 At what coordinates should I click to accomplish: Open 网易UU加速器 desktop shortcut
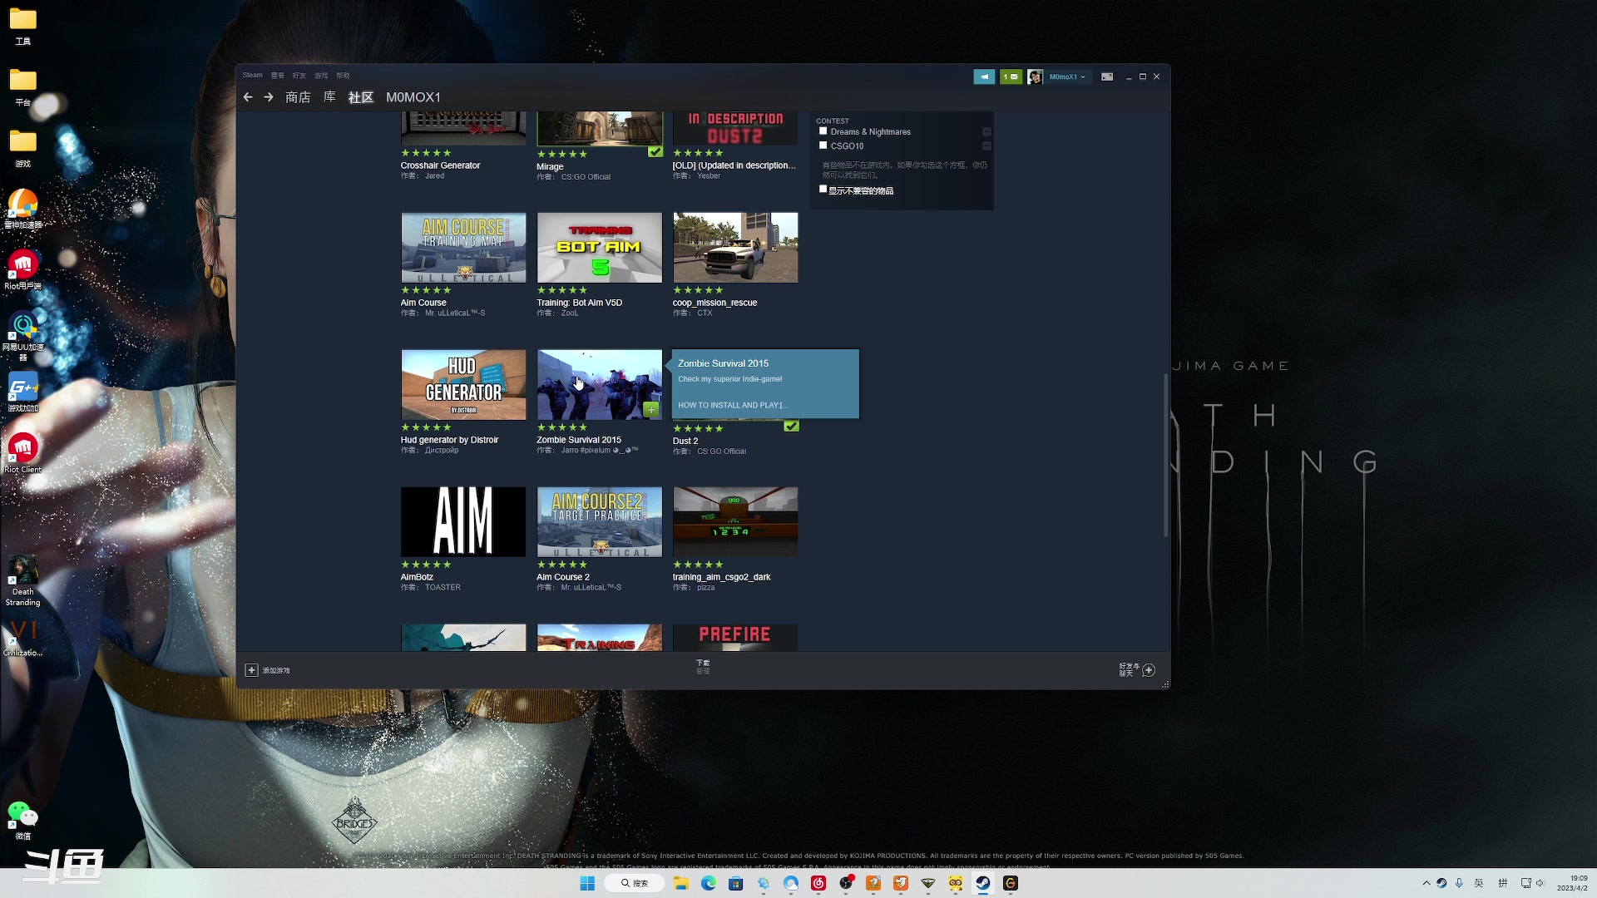point(22,336)
